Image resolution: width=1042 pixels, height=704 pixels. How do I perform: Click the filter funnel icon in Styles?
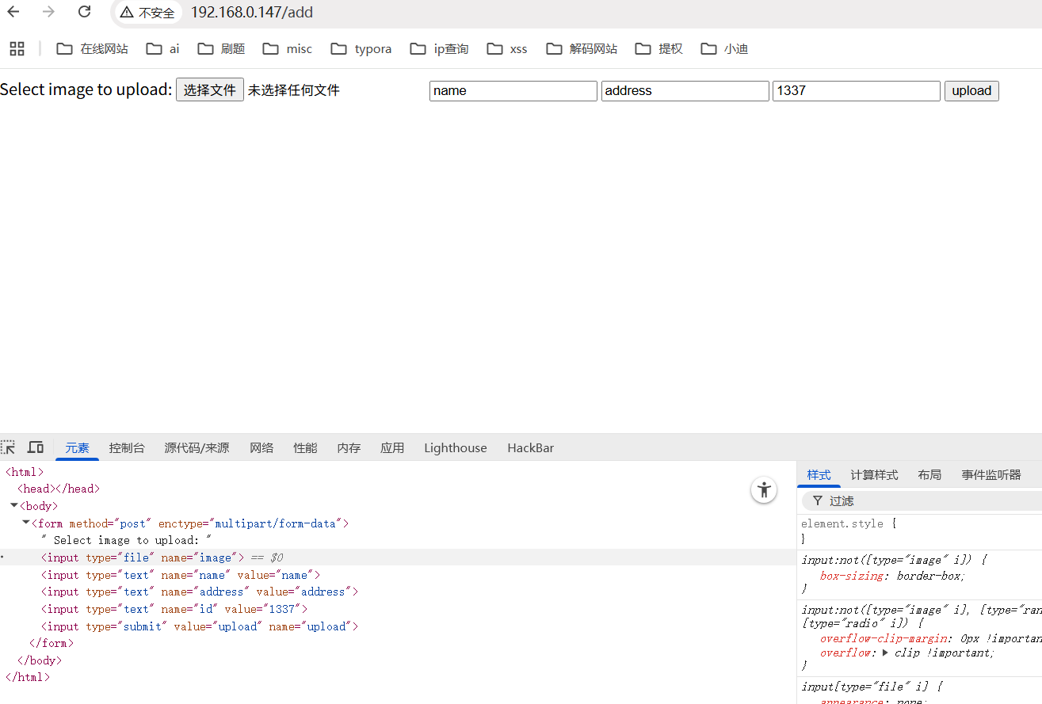pyautogui.click(x=818, y=501)
